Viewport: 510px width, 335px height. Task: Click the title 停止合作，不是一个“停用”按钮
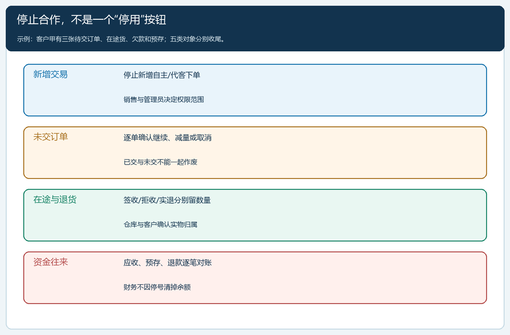(x=91, y=20)
